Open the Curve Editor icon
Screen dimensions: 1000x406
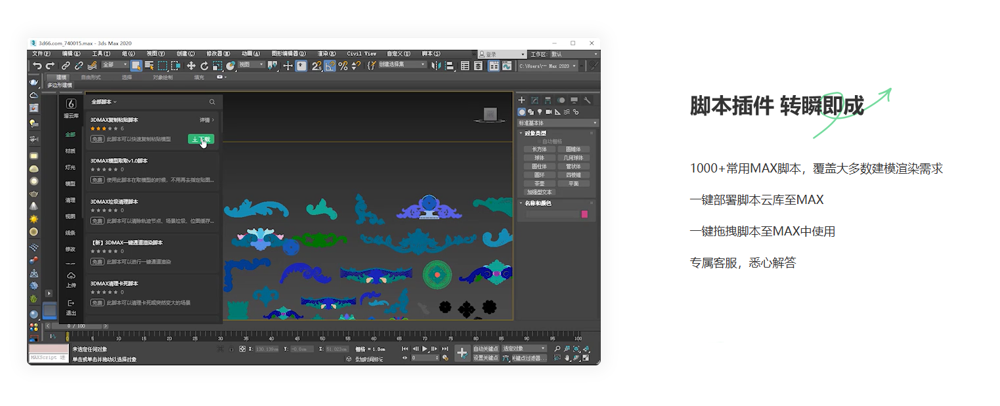pyautogui.click(x=507, y=66)
